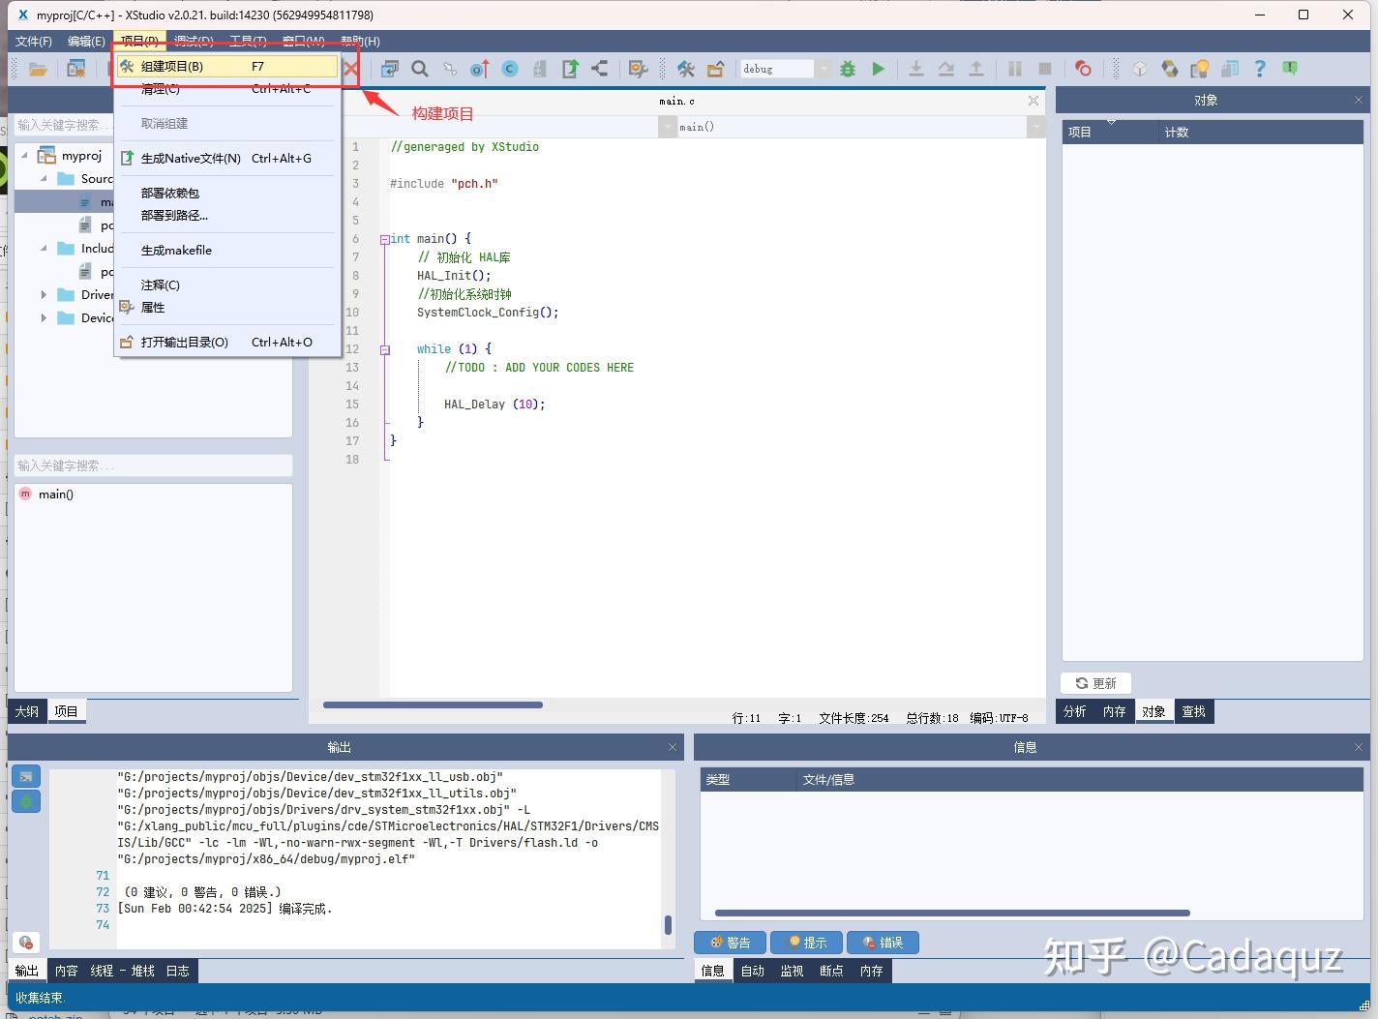Collapse the Source folder node
1378x1019 pixels.
(44, 179)
